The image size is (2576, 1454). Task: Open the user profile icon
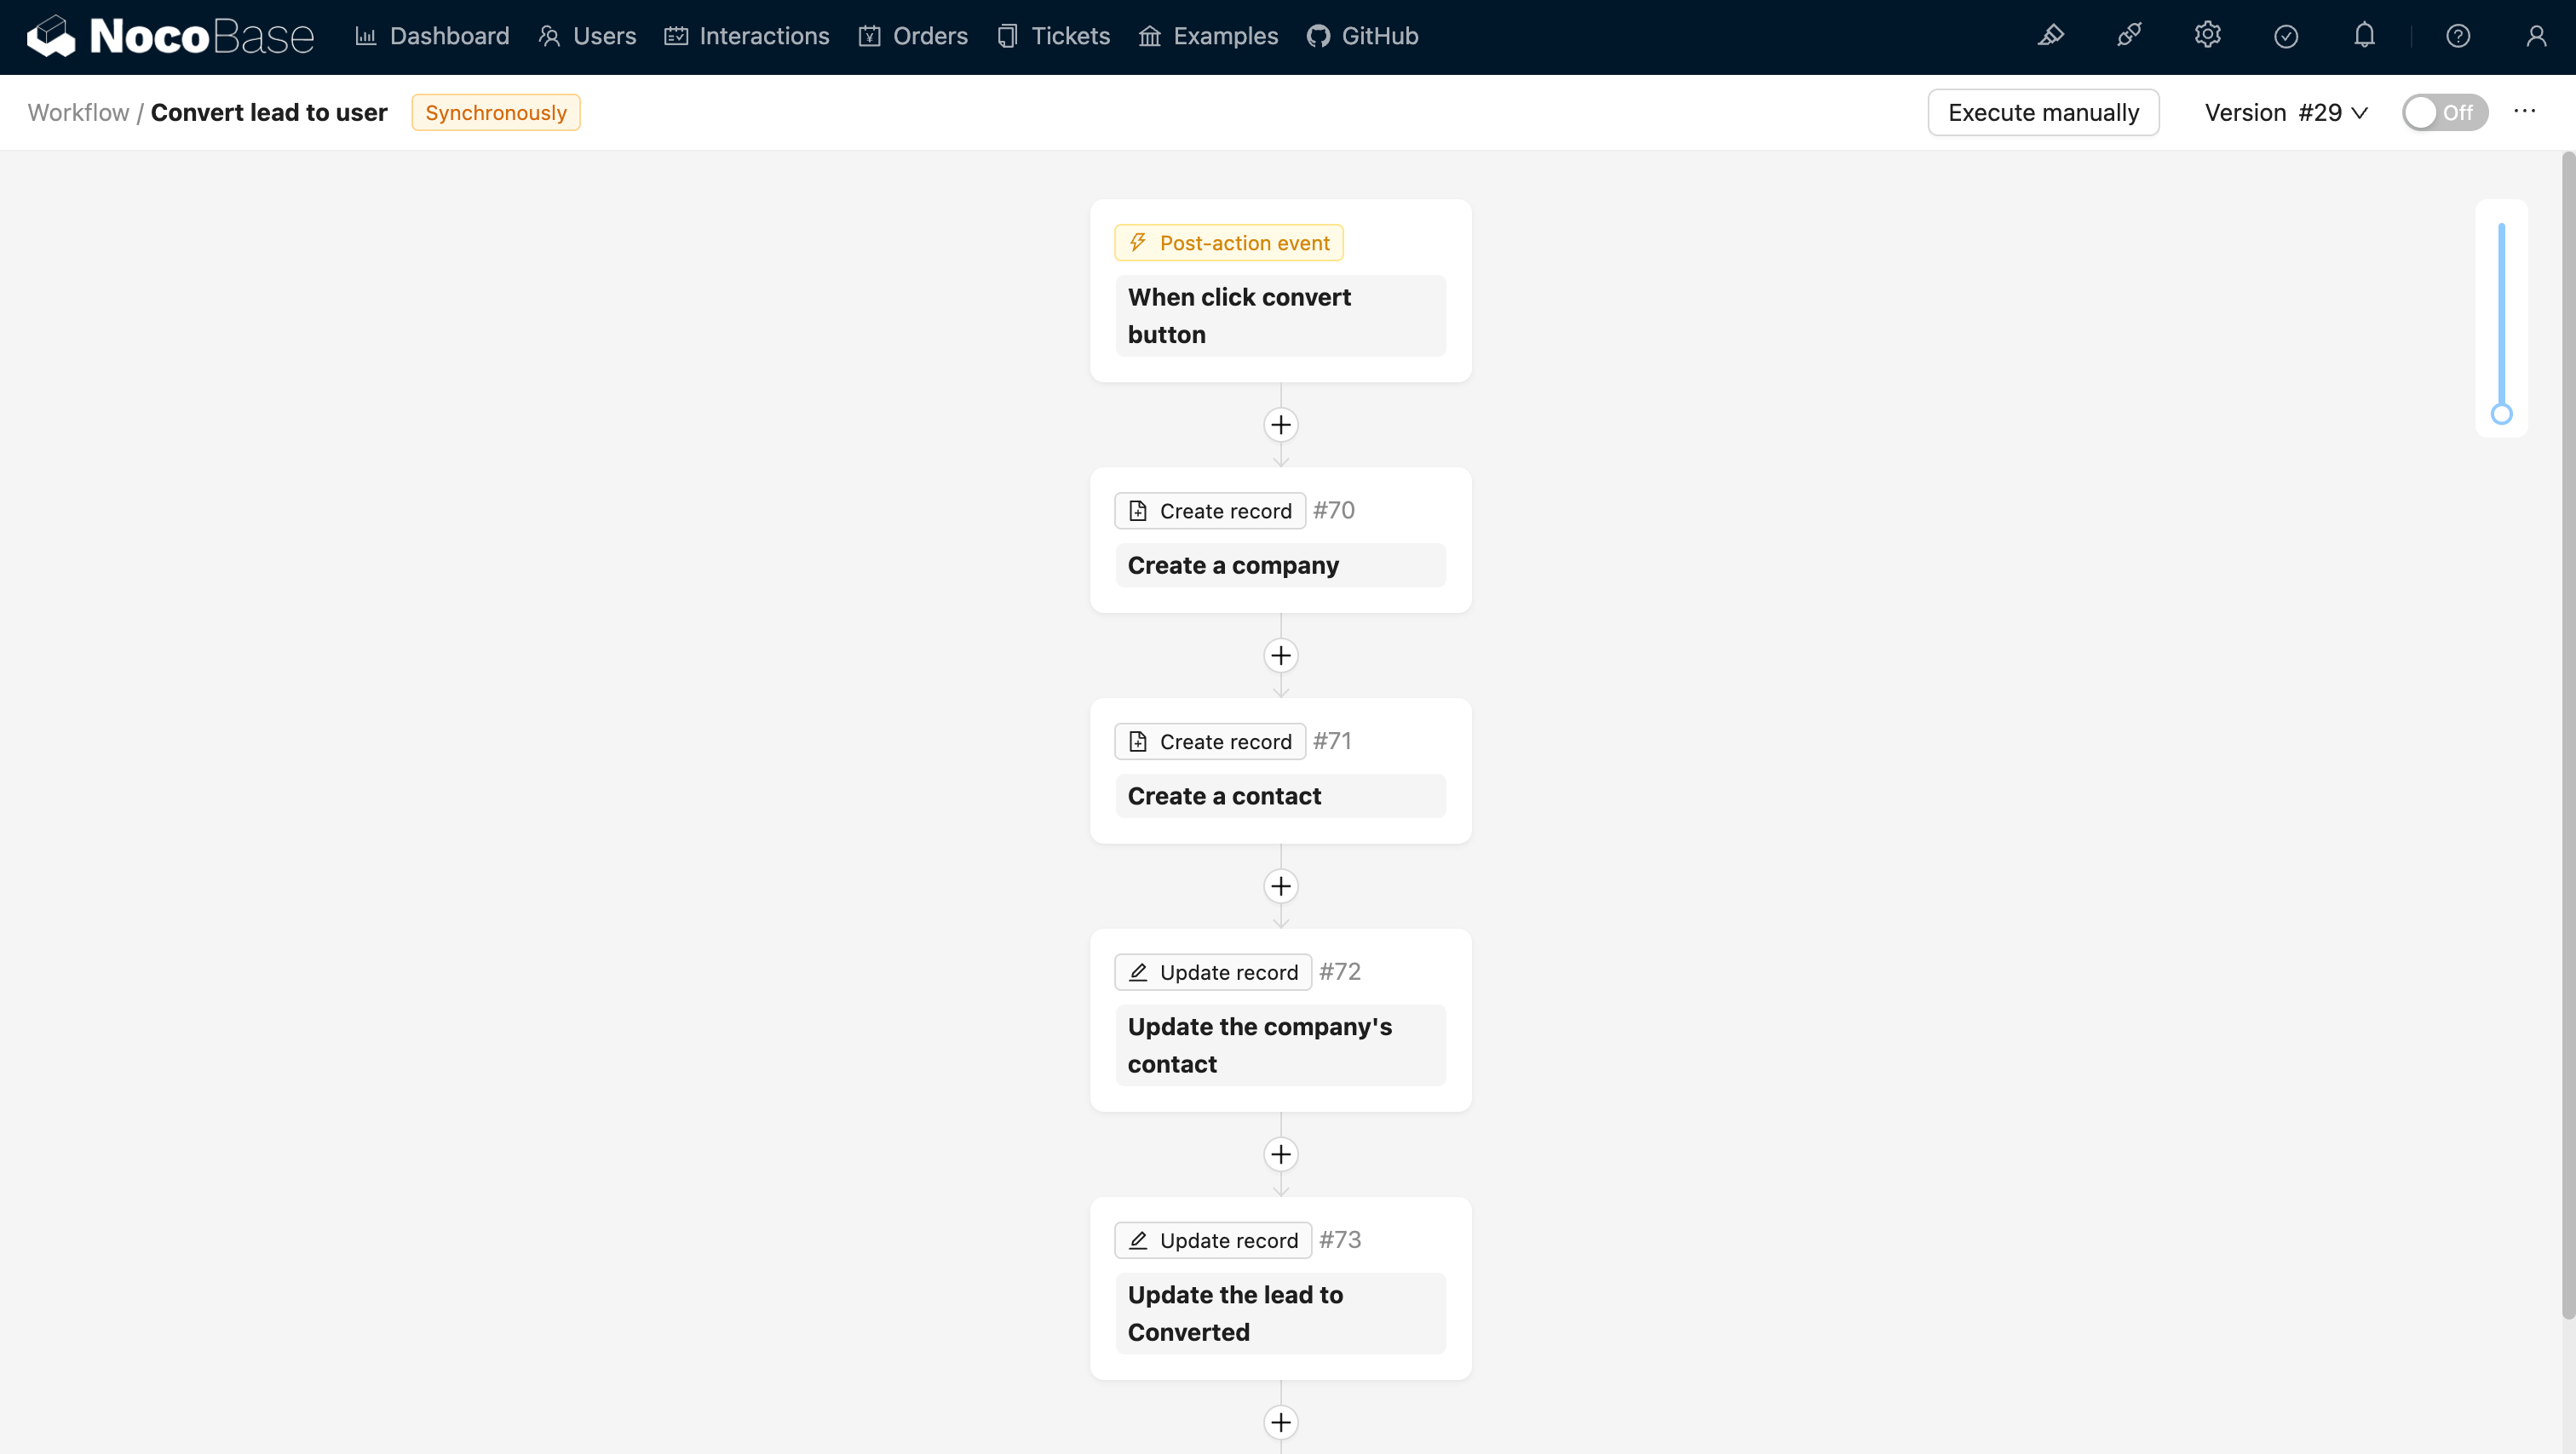point(2536,36)
